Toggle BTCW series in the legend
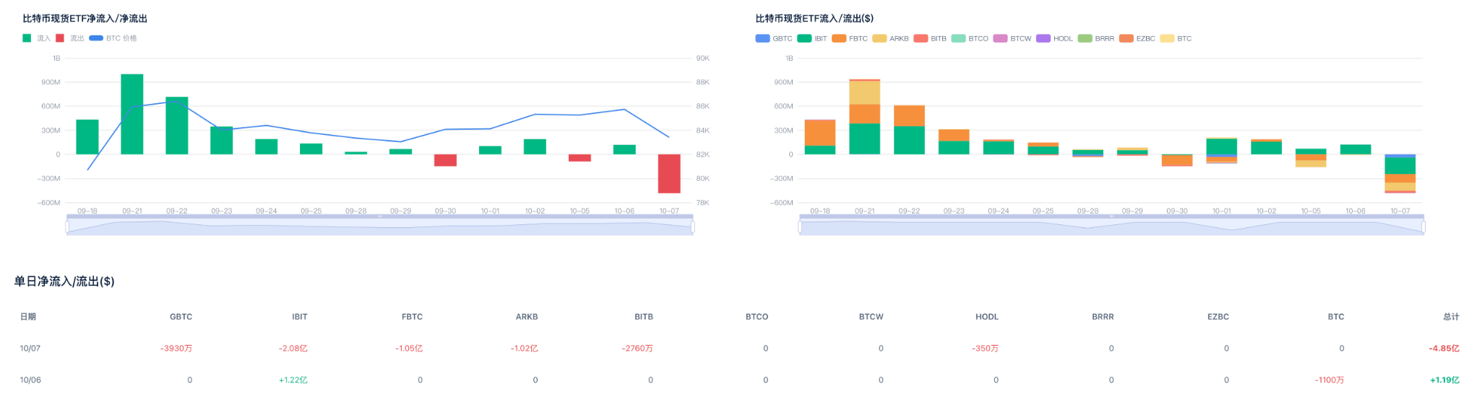The image size is (1469, 399). [x=1012, y=38]
